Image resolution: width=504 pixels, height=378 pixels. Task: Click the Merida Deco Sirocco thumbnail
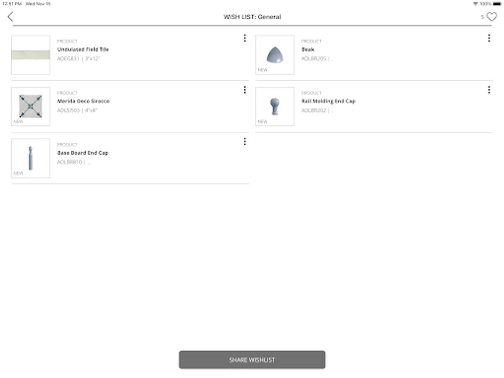tap(30, 106)
